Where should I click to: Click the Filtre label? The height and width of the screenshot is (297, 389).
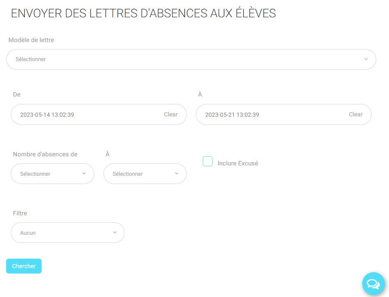[x=20, y=213]
